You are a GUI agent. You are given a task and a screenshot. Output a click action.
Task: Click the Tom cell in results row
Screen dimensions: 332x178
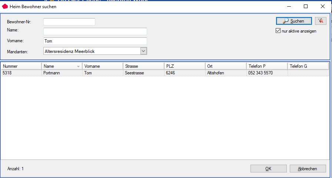[x=103, y=73]
